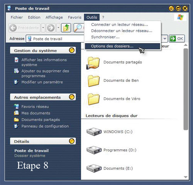This screenshot has width=193, height=185.
Task: Select the Documents de Ben folder icon
Action: (94, 81)
